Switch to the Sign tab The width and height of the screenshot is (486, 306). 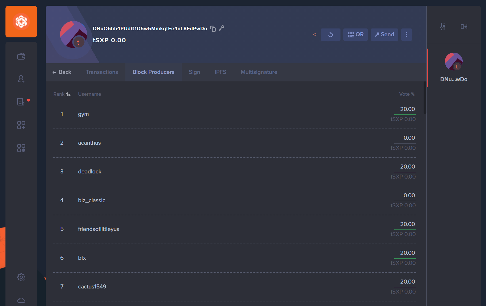tap(194, 72)
